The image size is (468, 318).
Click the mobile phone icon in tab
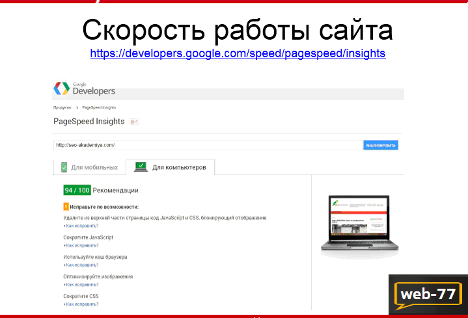coord(64,167)
